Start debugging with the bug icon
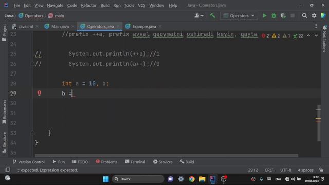Image resolution: width=329 pixels, height=185 pixels. point(273,16)
